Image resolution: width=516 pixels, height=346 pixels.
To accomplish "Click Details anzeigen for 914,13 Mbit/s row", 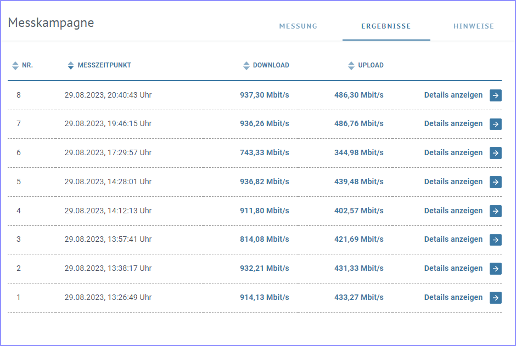I will [x=453, y=297].
